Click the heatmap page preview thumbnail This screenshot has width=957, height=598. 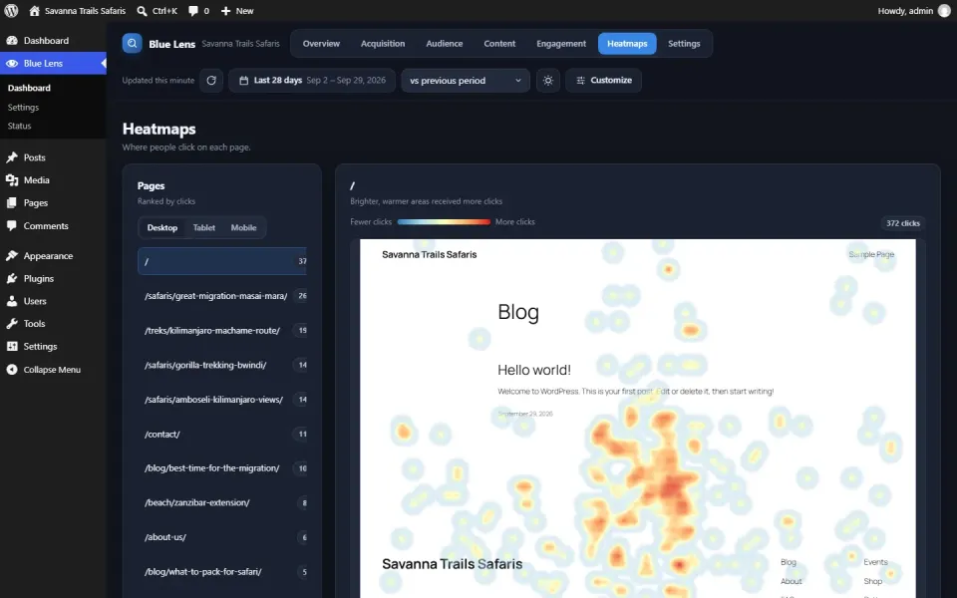coord(638,419)
